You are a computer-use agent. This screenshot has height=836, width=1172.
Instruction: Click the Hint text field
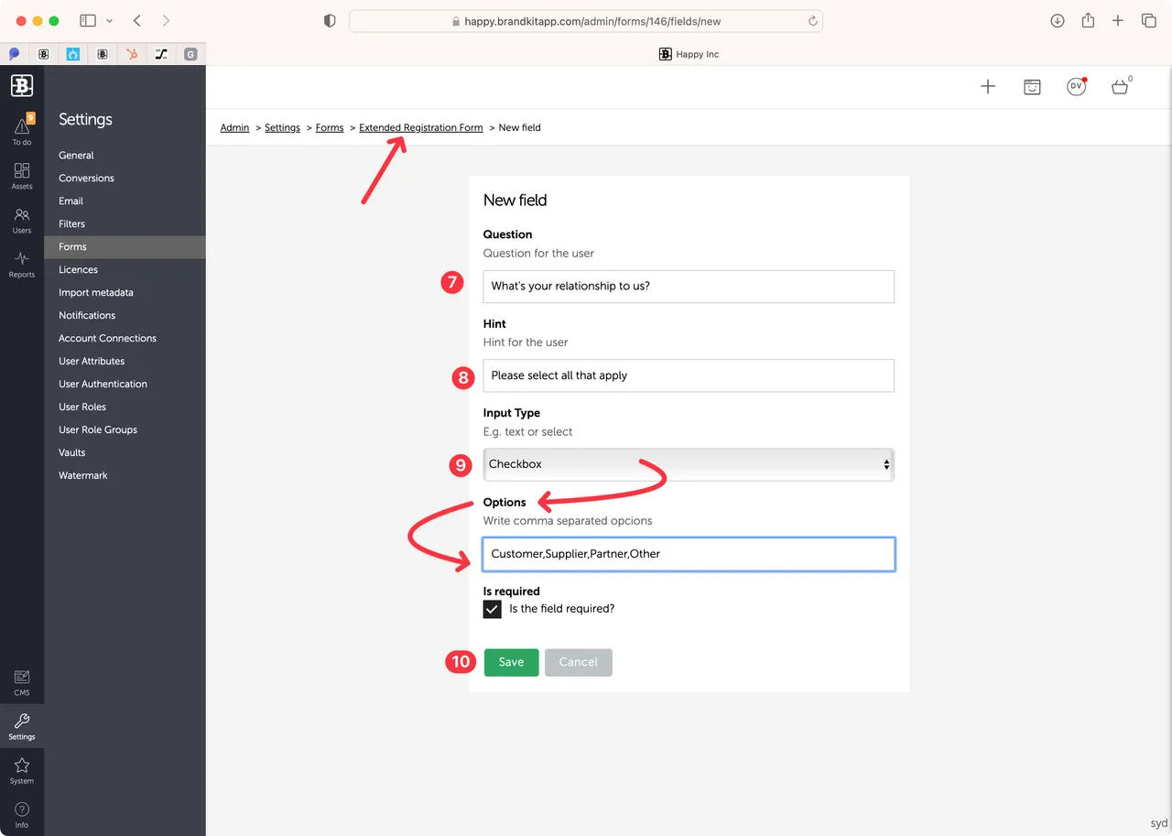[688, 375]
